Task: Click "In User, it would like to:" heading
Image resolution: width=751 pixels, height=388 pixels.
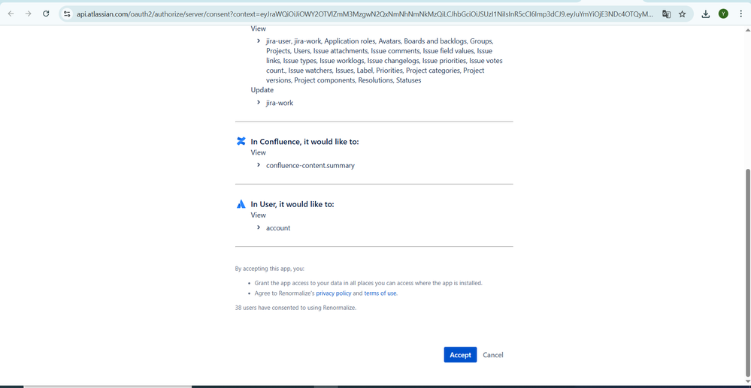Action: [x=292, y=204]
